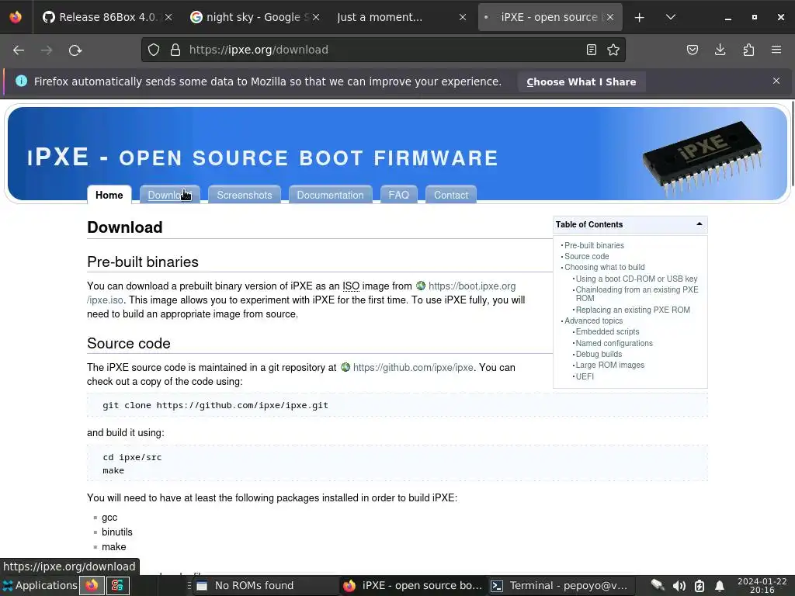Image resolution: width=795 pixels, height=596 pixels.
Task: Click the page vertical scrollbar
Action: click(792, 144)
